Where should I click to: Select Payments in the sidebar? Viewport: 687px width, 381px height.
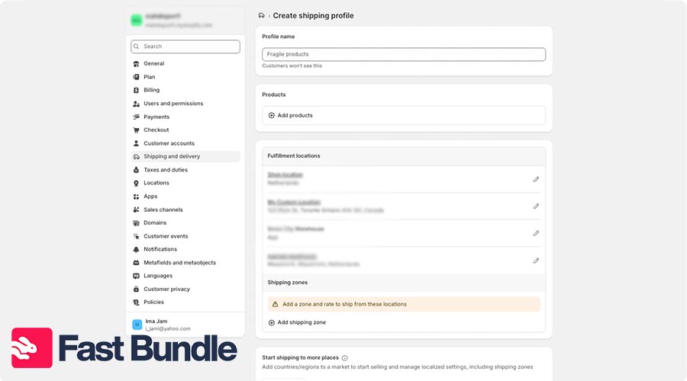(156, 117)
